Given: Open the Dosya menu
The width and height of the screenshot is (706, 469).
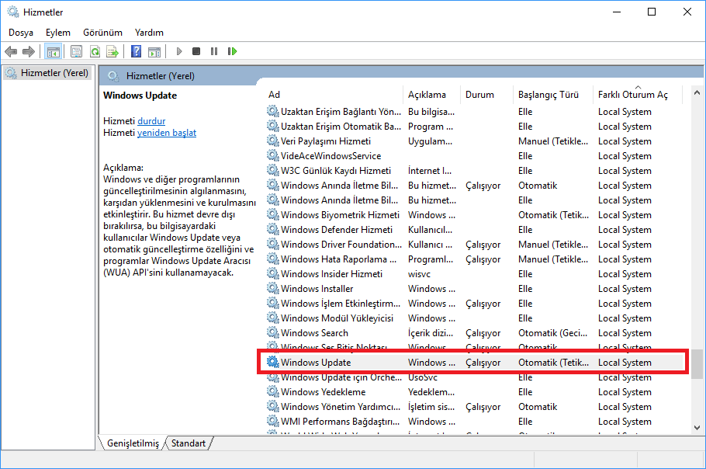Looking at the screenshot, I should pyautogui.click(x=21, y=33).
